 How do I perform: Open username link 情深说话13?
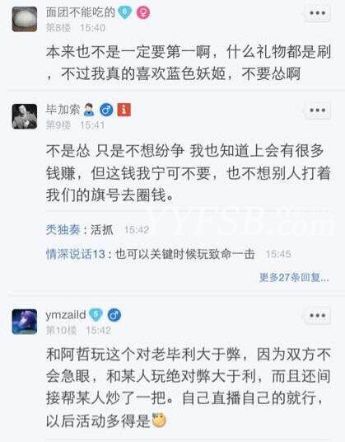click(76, 254)
